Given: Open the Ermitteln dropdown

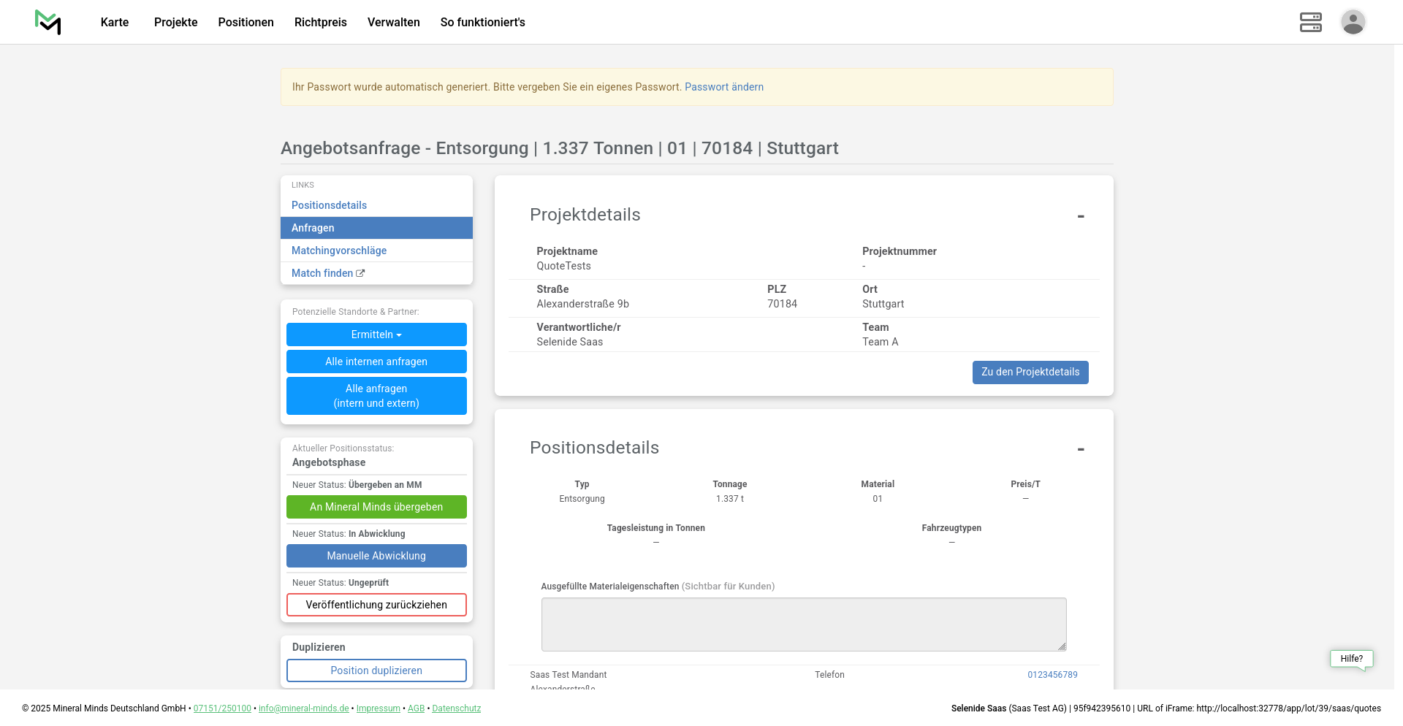Looking at the screenshot, I should (376, 335).
